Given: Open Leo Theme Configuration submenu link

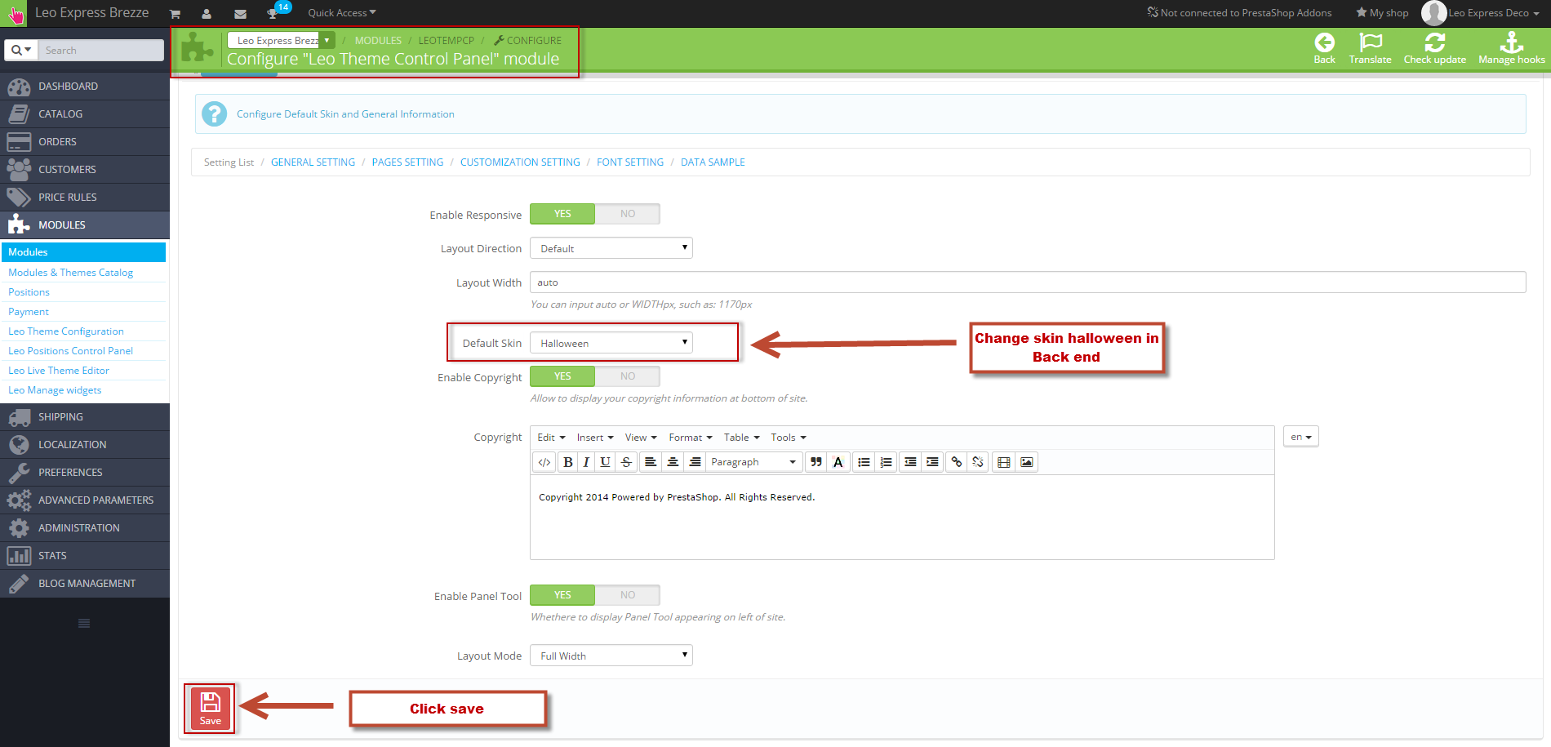Looking at the screenshot, I should coord(66,331).
